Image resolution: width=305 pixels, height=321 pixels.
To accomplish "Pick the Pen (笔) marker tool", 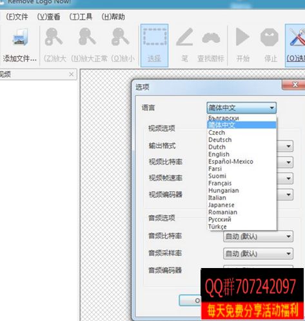I will click(184, 37).
